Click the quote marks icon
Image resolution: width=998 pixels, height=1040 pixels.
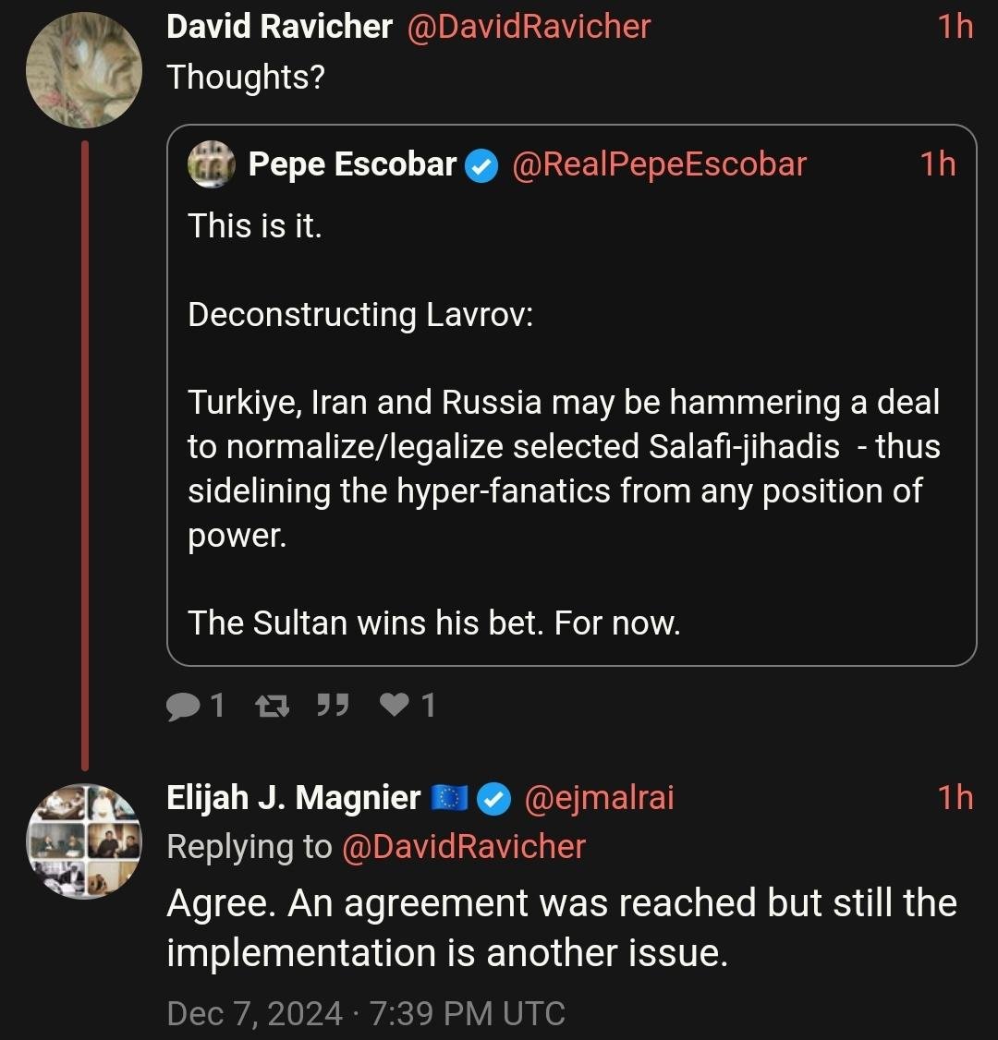coord(332,707)
